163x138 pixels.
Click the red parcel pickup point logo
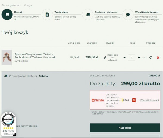point(134,100)
